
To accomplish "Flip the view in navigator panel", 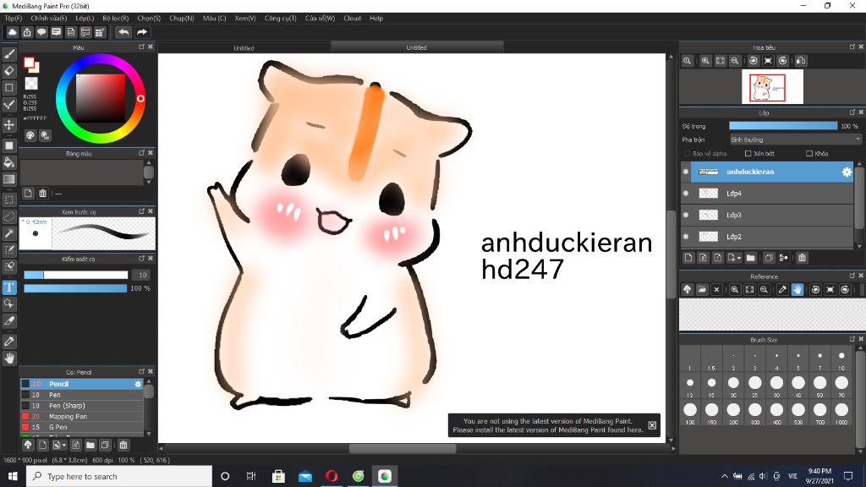I will pyautogui.click(x=802, y=61).
